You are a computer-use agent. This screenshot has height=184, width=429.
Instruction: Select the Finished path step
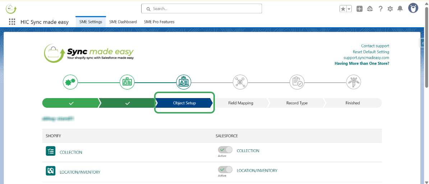[353, 103]
